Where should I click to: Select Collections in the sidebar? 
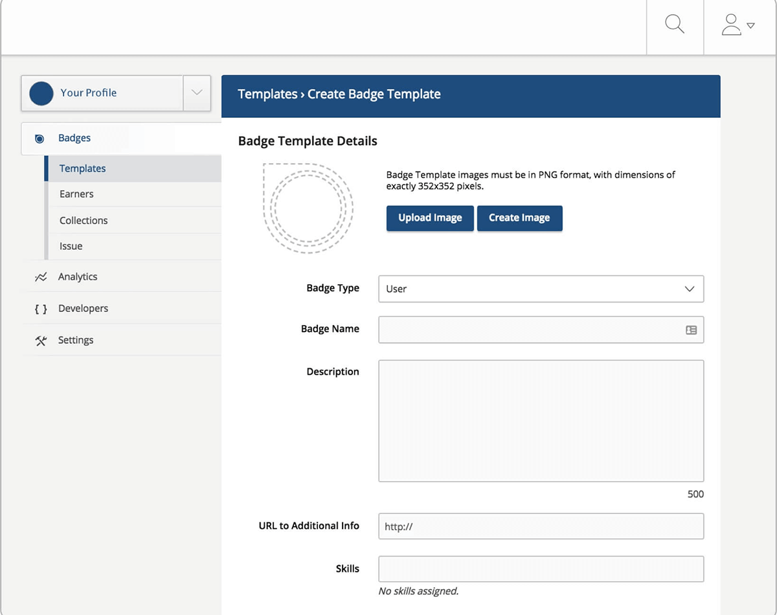pos(84,220)
